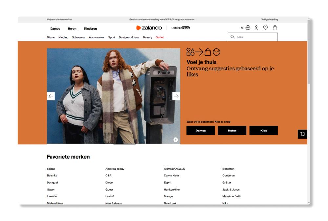Open the Hunkemöller brand link
Image resolution: width=328 pixels, height=221 pixels.
pyautogui.click(x=172, y=190)
